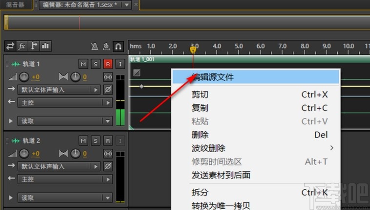Select editor tab 未命名混音 1.sesx
The width and height of the screenshot is (370, 210).
pos(80,4)
